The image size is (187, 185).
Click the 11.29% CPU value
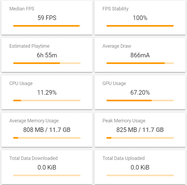point(47,93)
